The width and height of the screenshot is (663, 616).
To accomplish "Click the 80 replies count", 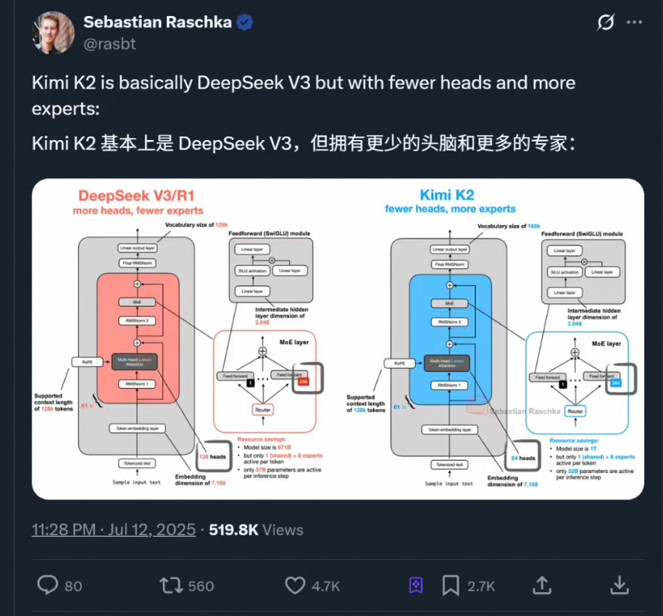I will 73,586.
